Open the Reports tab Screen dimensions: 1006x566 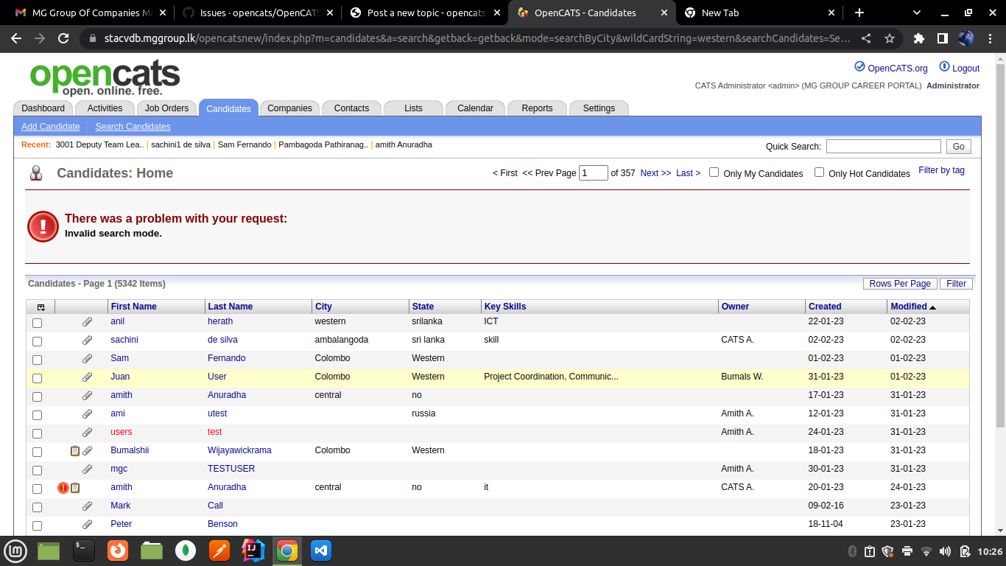pyautogui.click(x=537, y=108)
